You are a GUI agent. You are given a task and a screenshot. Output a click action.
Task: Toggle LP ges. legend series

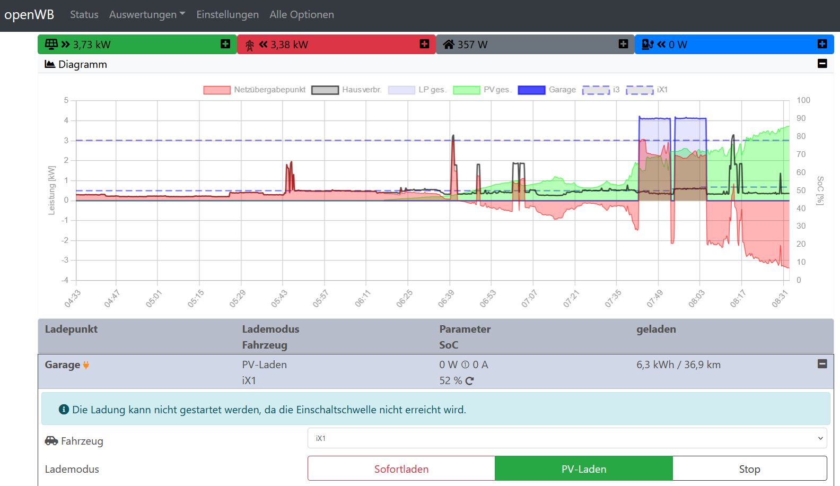[x=417, y=90]
